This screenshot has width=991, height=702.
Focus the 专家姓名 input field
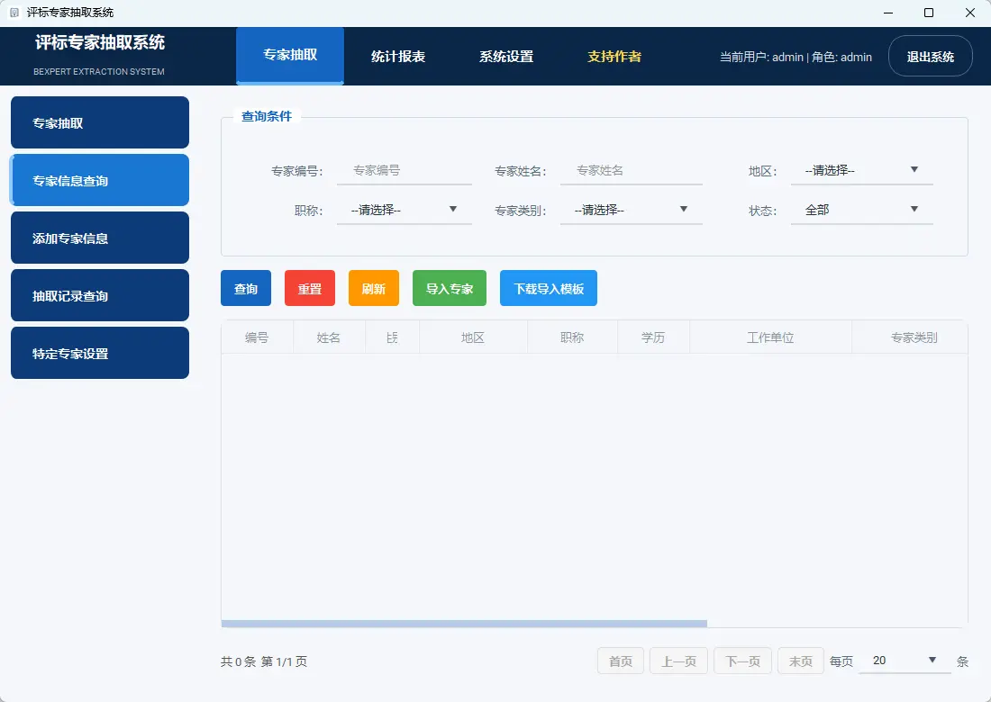(632, 170)
